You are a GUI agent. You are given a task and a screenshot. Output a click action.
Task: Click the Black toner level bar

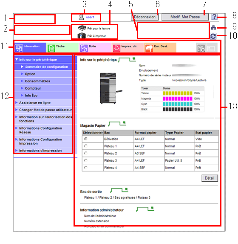177,109
